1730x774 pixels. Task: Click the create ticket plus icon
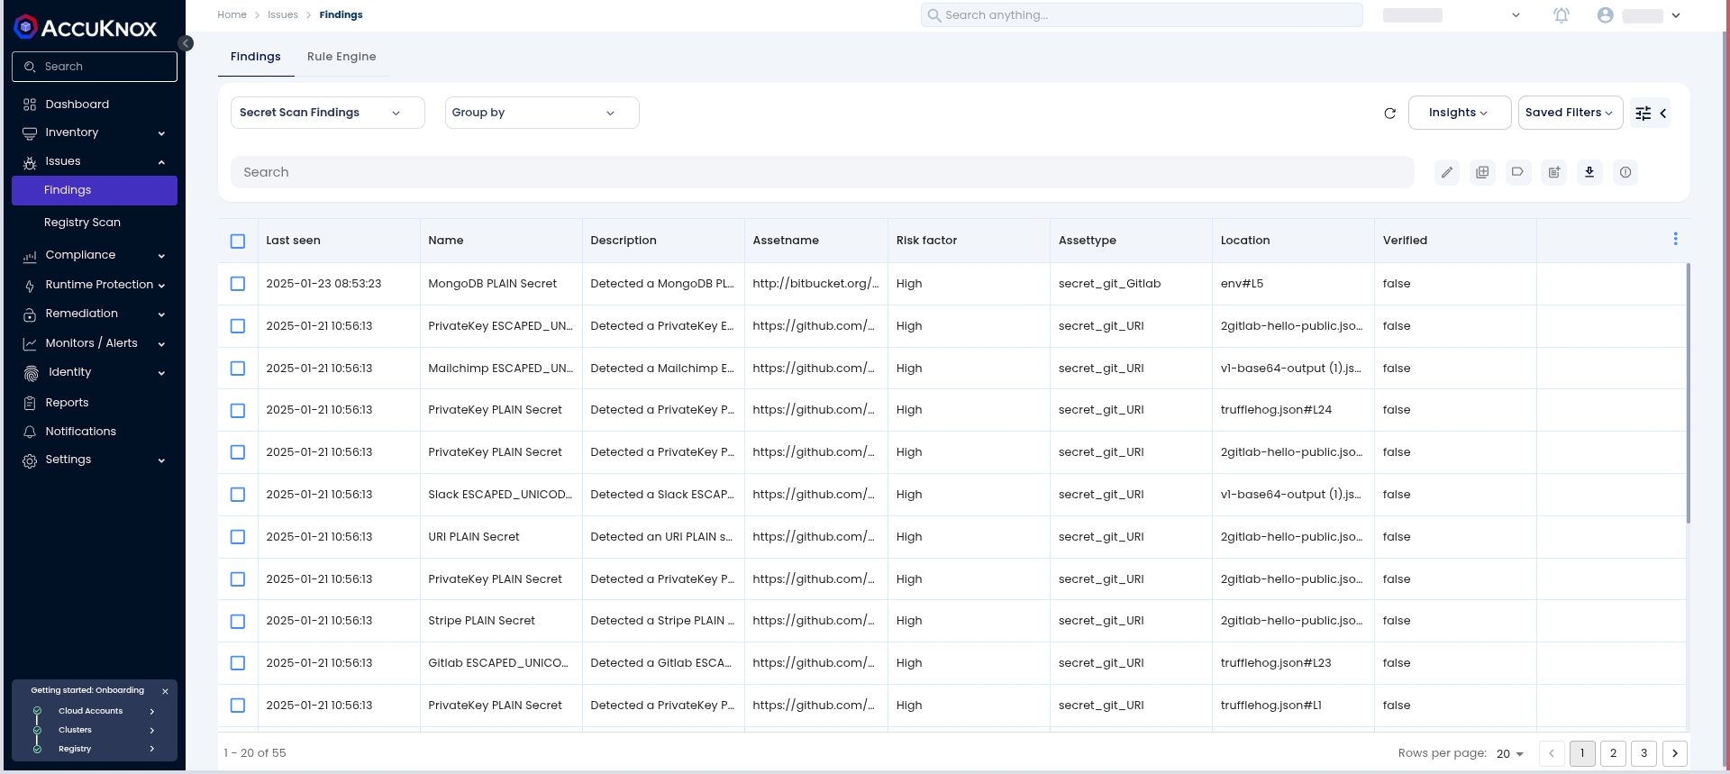[x=1482, y=172]
